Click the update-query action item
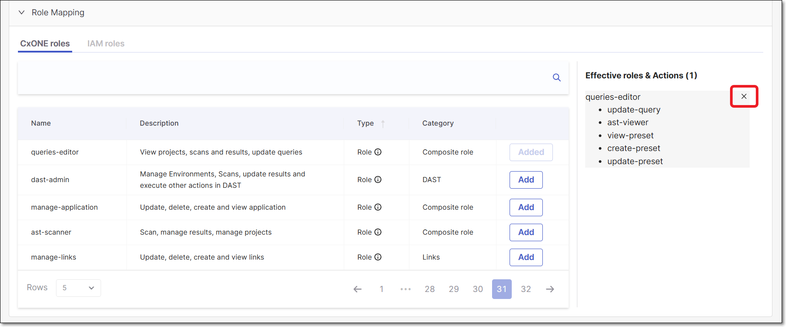Screen dimensions: 786x327 point(634,110)
